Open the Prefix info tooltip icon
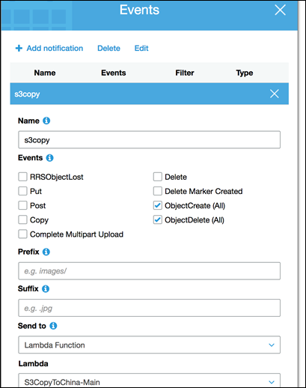 (x=46, y=252)
